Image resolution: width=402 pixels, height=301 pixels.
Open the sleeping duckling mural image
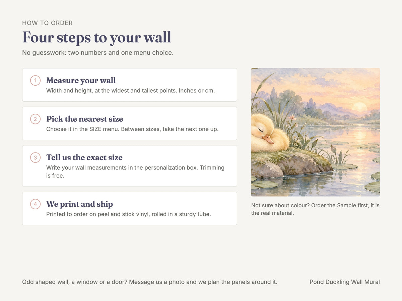point(316,132)
